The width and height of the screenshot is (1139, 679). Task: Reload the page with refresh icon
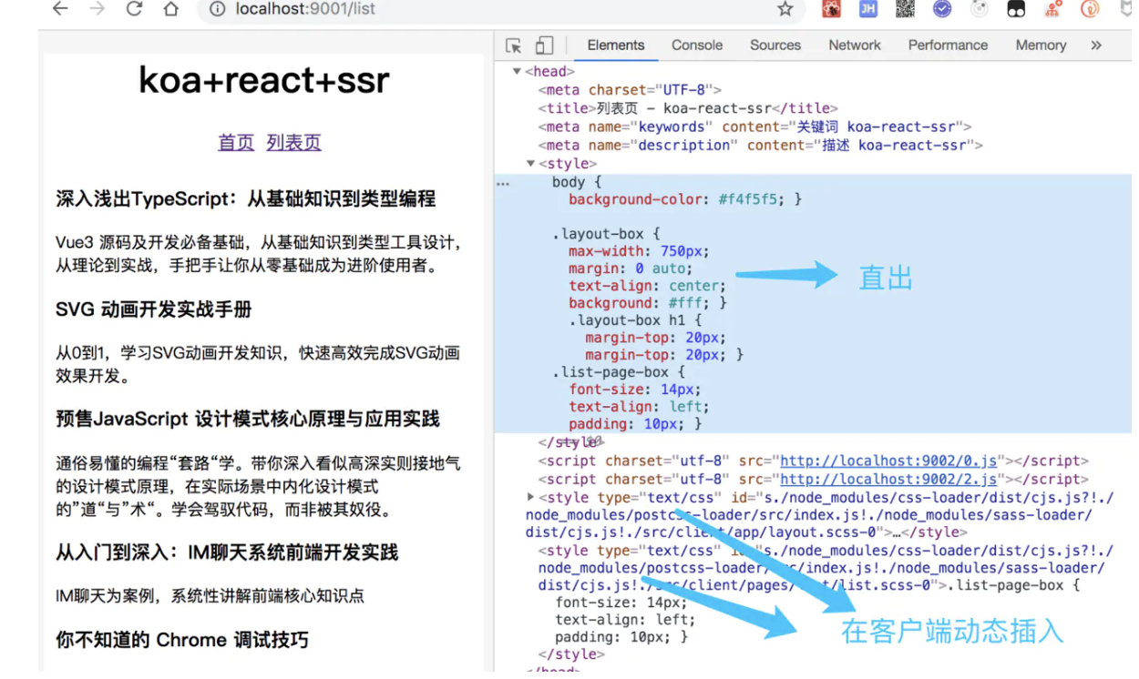(134, 9)
